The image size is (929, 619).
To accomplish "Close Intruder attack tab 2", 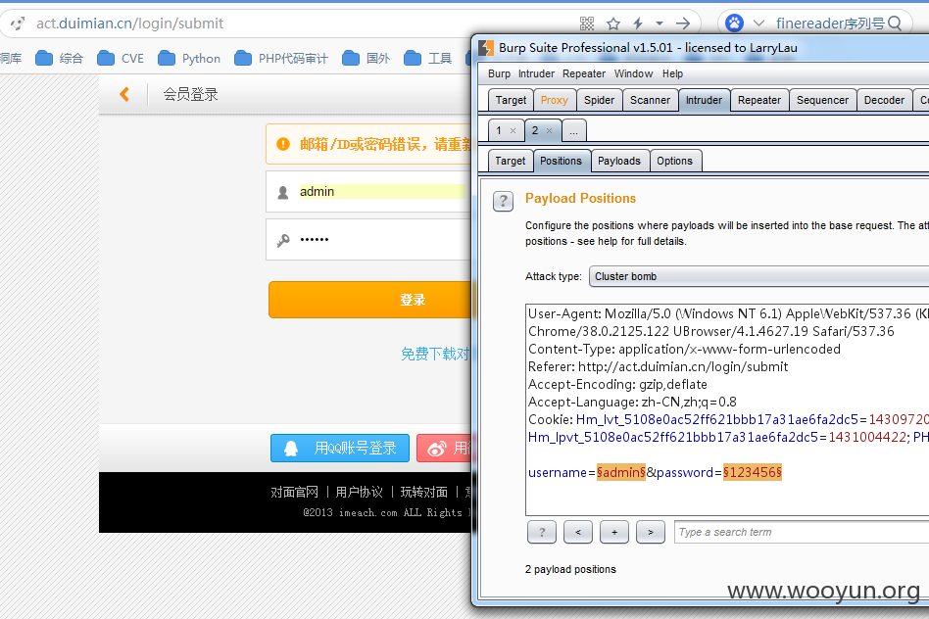I will click(x=549, y=131).
